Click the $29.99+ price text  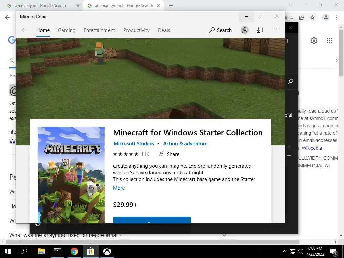tap(125, 205)
